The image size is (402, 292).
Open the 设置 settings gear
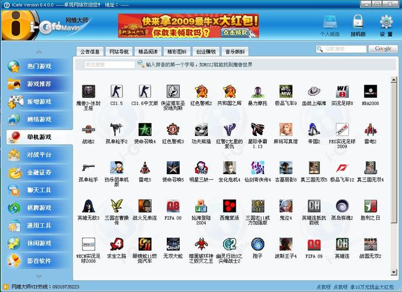[x=386, y=25]
